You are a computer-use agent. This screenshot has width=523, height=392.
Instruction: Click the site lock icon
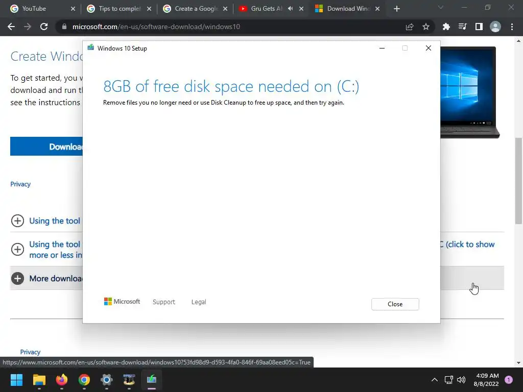coord(64,27)
